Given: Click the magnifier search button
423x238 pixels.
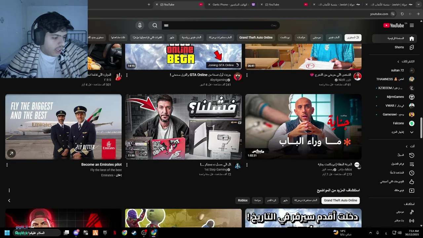Looking at the screenshot, I should click(155, 25).
